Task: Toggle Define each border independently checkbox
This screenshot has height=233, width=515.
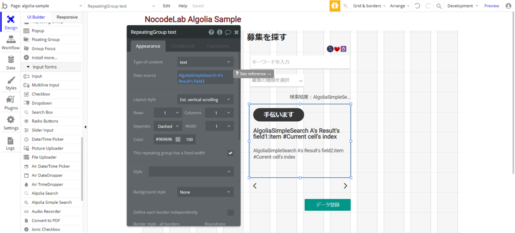Action: (230, 212)
